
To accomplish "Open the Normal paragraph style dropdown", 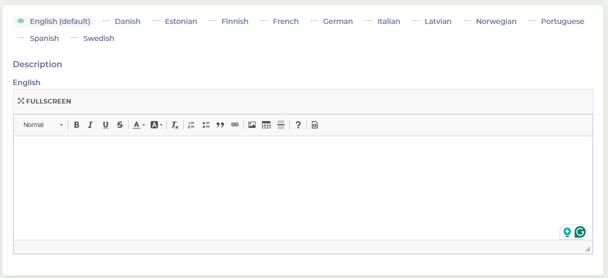I will (43, 125).
